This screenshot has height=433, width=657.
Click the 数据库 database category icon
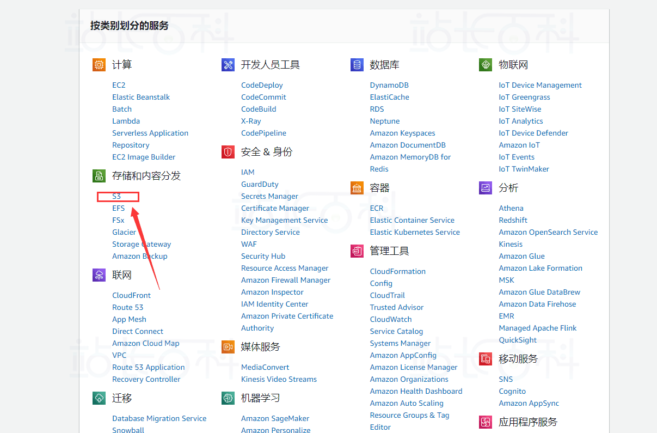point(357,65)
